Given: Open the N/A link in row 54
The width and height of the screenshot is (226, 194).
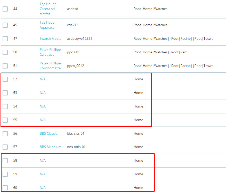Looking at the screenshot, I should tap(43, 106).
